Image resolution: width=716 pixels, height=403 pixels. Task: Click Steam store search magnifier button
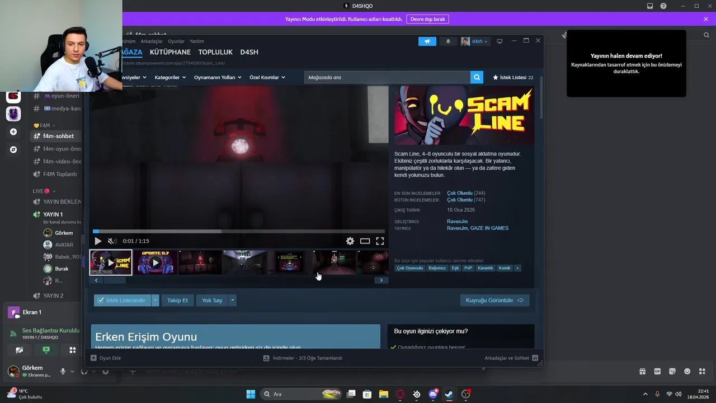[x=477, y=77]
